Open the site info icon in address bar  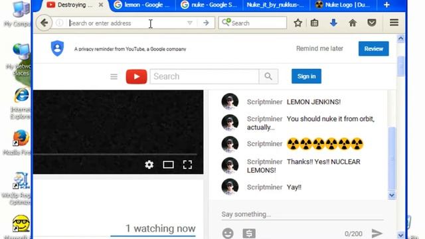pos(59,23)
